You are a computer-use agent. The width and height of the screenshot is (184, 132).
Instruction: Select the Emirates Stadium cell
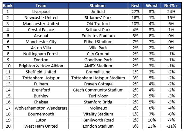(98, 36)
